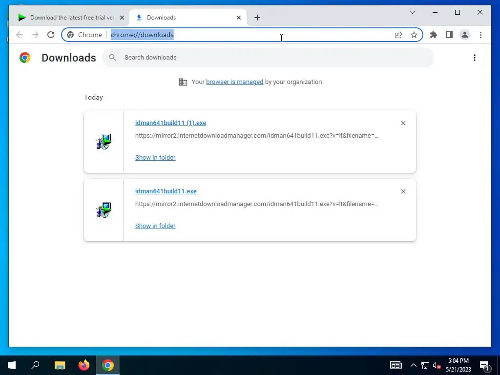Viewport: 500px width, 375px height.
Task: Open the idman641build11.exe file link
Action: (166, 191)
